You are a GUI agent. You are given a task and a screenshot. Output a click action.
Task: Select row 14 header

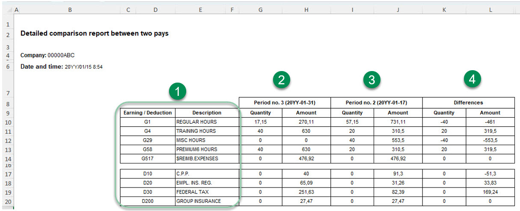7,158
